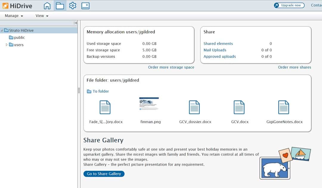The image size is (322, 188).
Task: Click the public folder icon
Action: coord(11,37)
